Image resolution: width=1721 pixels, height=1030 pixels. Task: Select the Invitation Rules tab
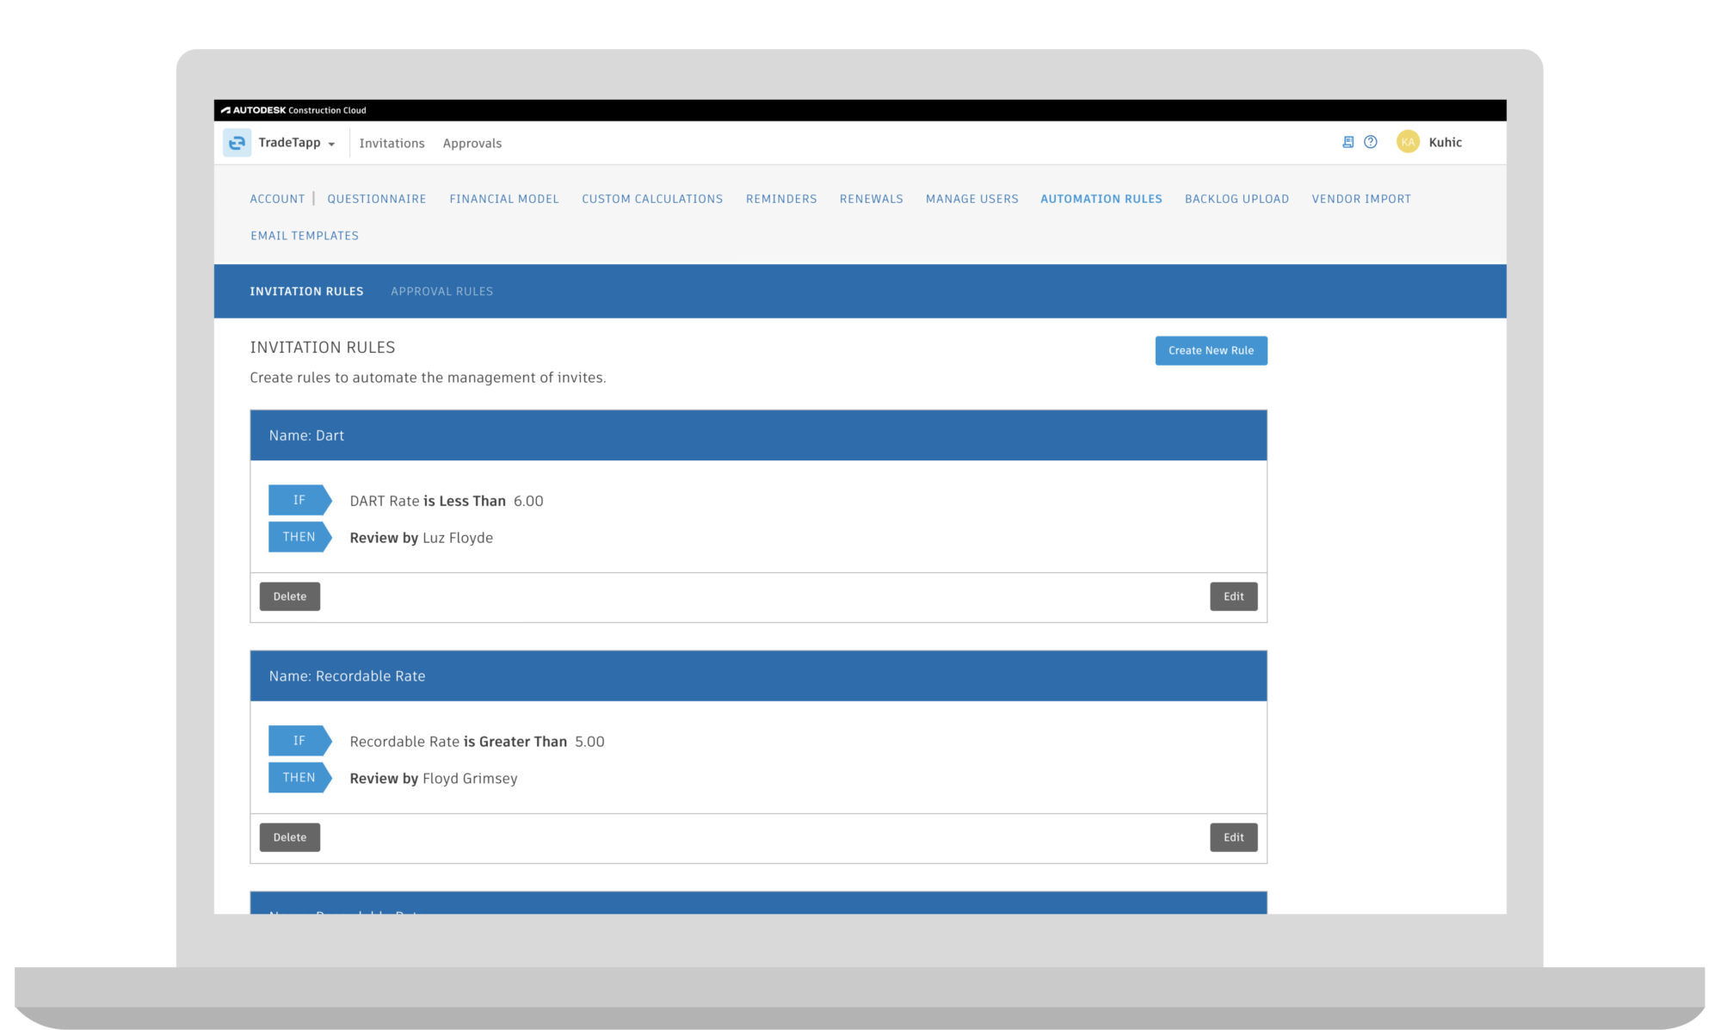coord(306,291)
